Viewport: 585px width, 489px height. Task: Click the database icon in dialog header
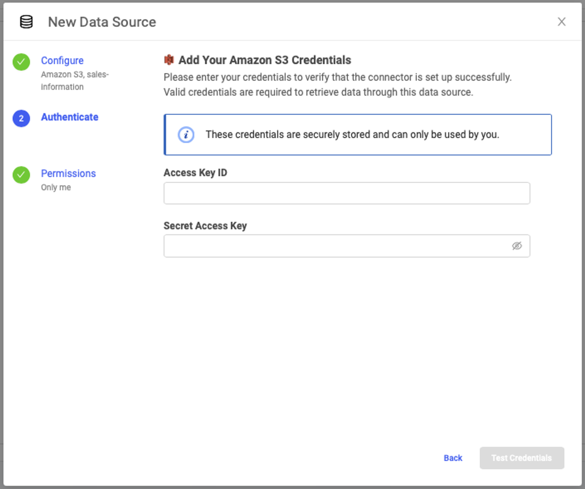(26, 22)
